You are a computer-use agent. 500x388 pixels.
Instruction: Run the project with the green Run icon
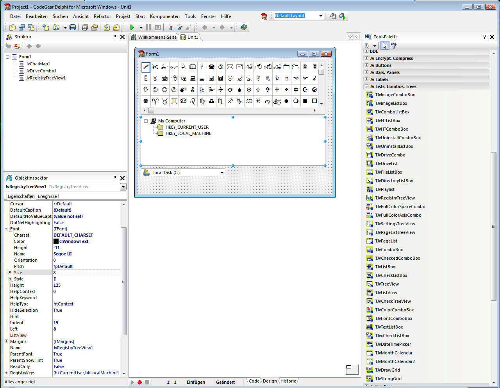point(133,27)
